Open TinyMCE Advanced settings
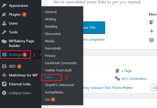The image size is (157, 108). pos(59,85)
